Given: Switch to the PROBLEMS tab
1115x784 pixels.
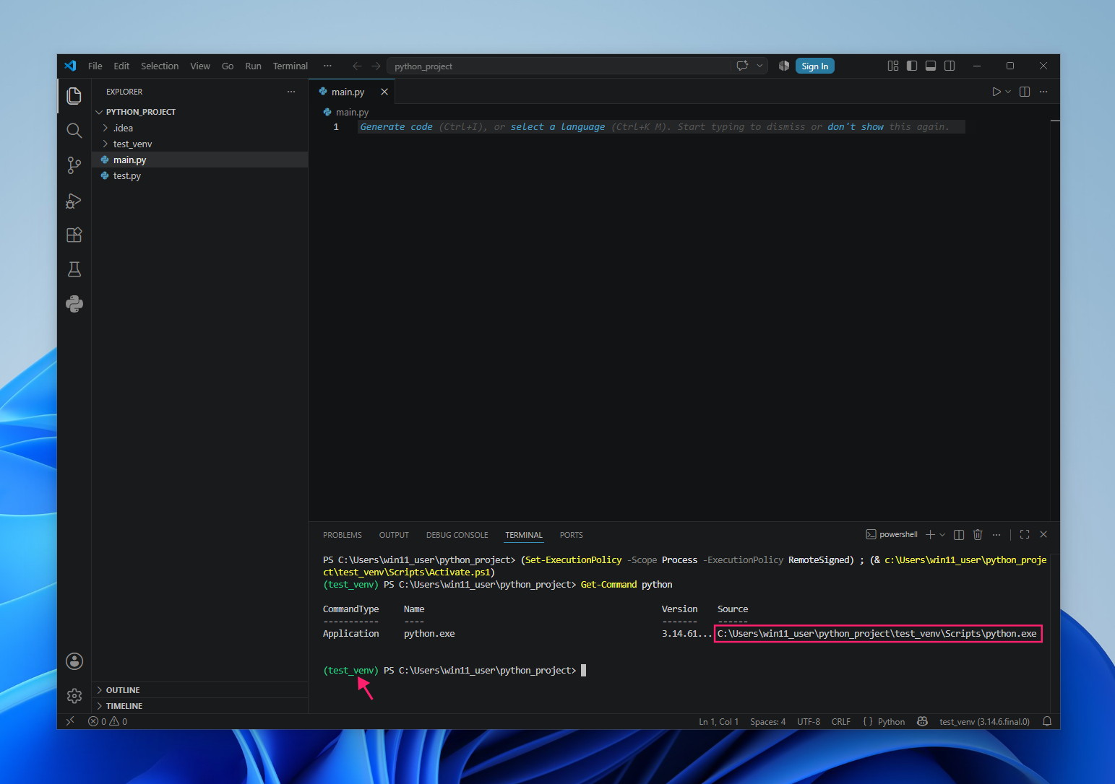Looking at the screenshot, I should coord(343,535).
